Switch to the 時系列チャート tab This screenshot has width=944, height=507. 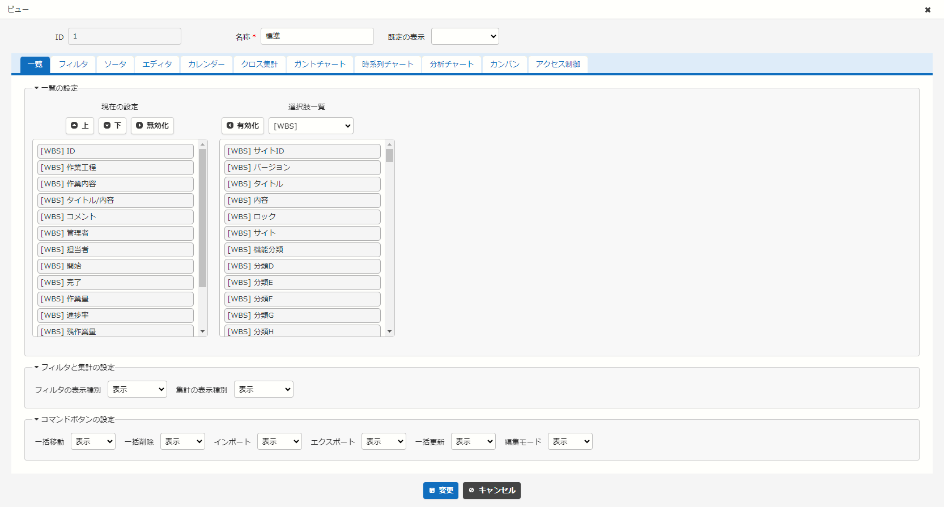coord(388,65)
